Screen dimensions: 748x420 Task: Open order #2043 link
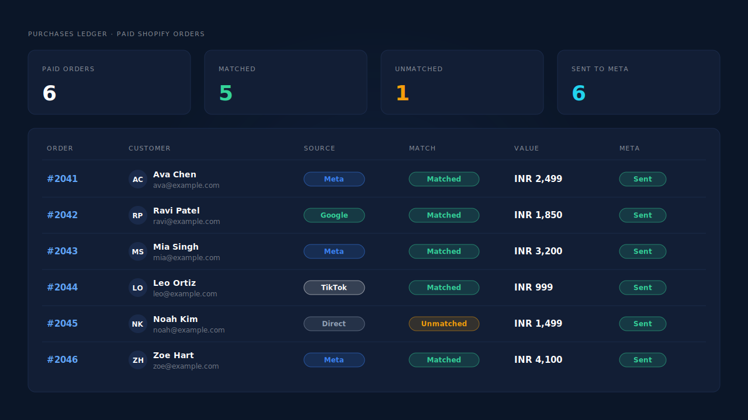[x=62, y=251]
